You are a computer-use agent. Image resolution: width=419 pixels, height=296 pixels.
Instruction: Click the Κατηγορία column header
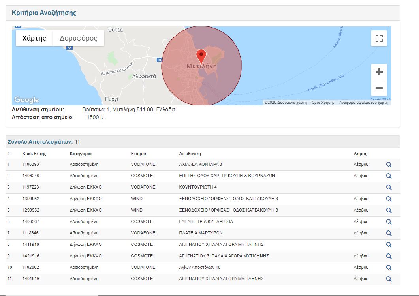(81, 154)
